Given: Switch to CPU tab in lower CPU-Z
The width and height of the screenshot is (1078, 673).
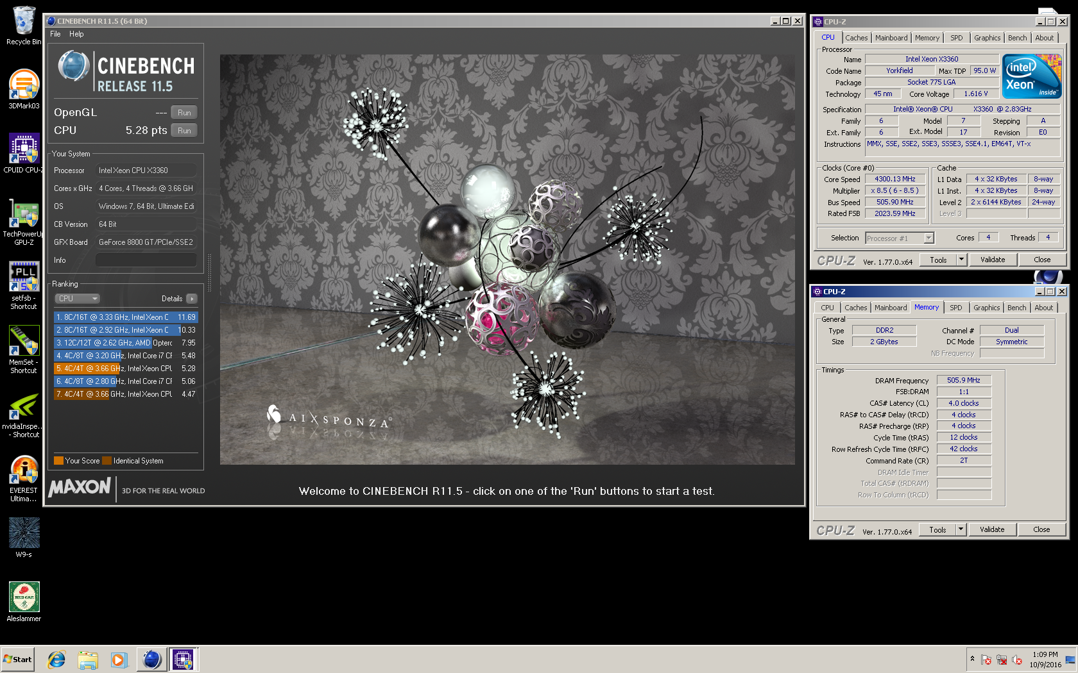Looking at the screenshot, I should tap(828, 308).
